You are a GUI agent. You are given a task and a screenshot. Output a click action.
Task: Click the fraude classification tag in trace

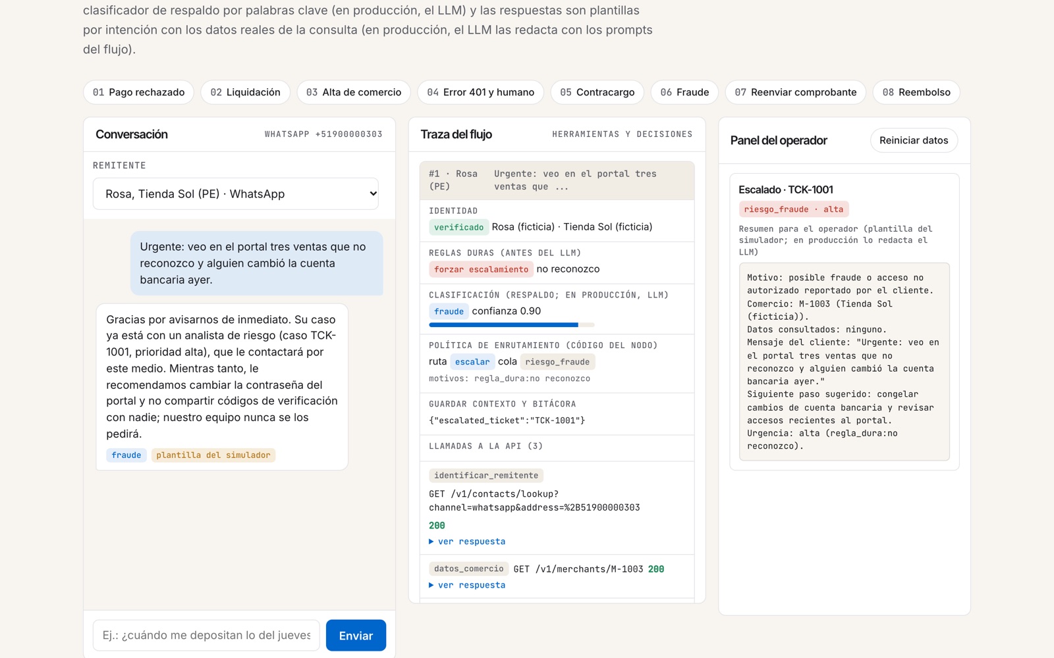point(449,311)
